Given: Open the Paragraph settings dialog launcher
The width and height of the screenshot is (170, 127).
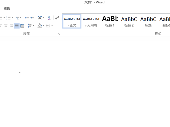Looking at the screenshot, I should (x=59, y=34).
